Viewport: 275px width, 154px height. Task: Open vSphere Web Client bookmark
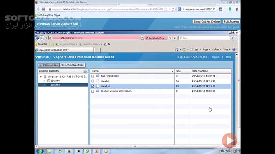coord(48,15)
